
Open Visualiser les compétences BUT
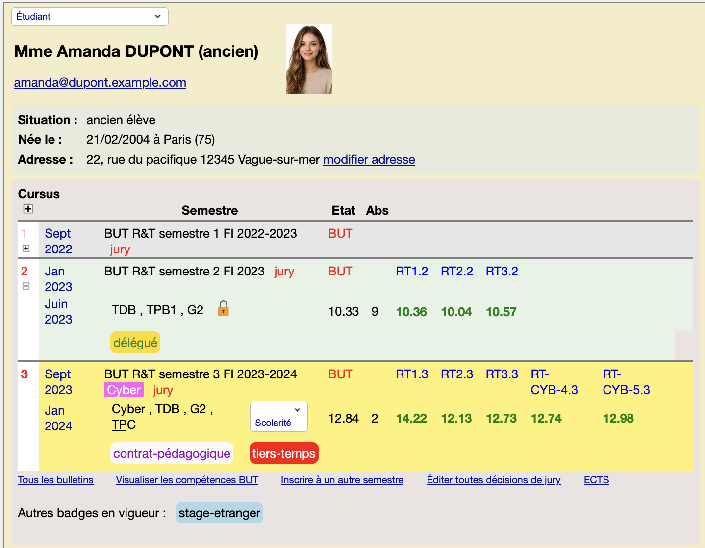click(187, 480)
